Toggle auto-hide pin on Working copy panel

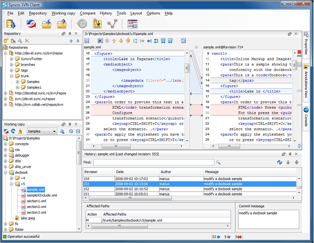coord(70,124)
